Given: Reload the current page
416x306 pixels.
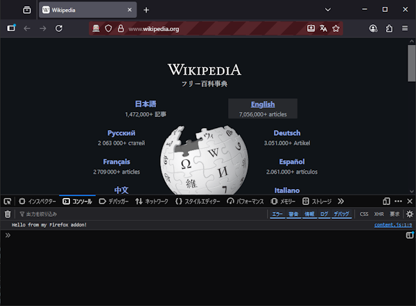Looking at the screenshot, I should [x=59, y=28].
